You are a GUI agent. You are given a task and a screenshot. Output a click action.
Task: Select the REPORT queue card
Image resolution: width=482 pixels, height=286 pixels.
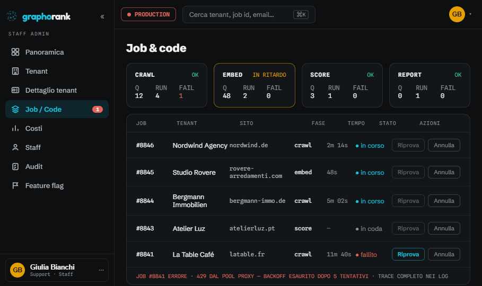coord(430,85)
